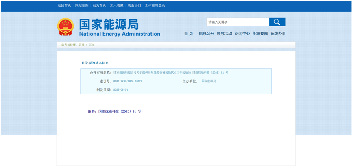
Task: Click the 目录项的基本信息 heading
Action: 95,63
